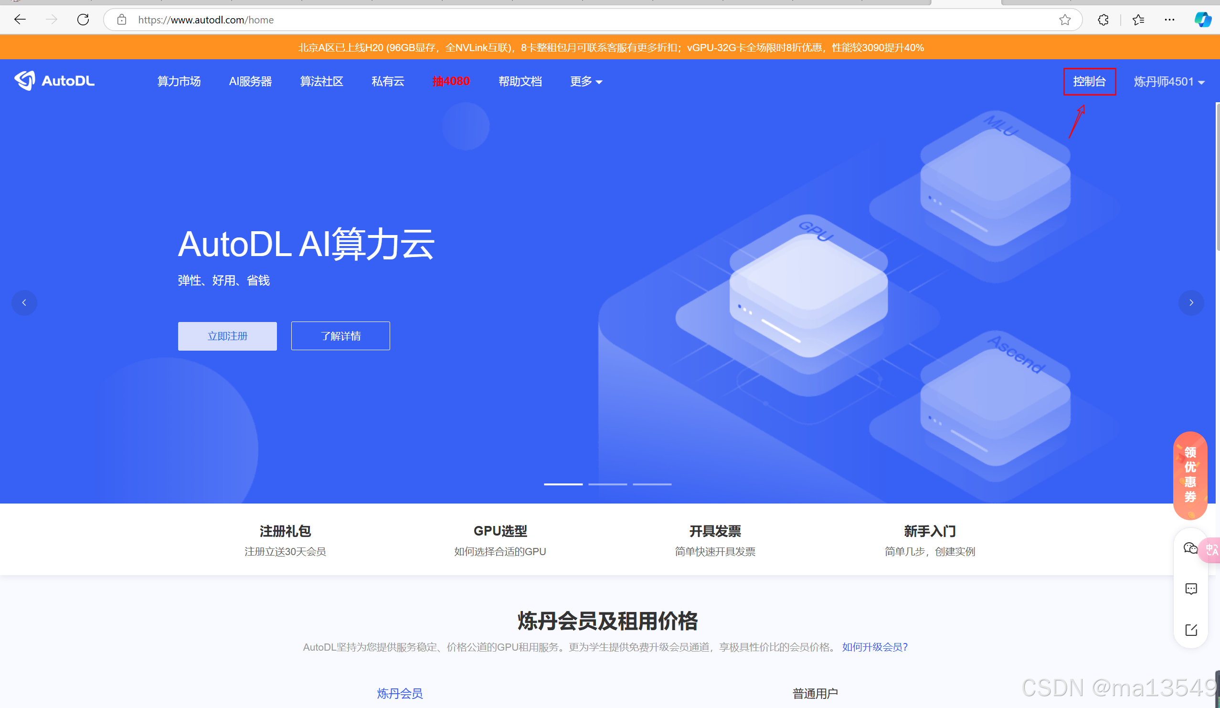Click the 立即注册 button
Viewport: 1220px width, 708px height.
tap(227, 336)
